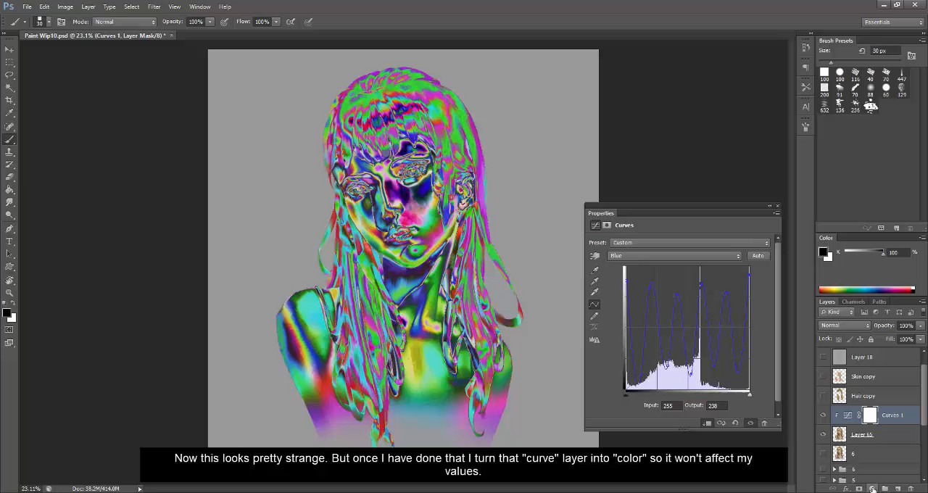The height and width of the screenshot is (493, 928).
Task: Click the Curves 1 layer mask thumbnail
Action: click(x=870, y=415)
